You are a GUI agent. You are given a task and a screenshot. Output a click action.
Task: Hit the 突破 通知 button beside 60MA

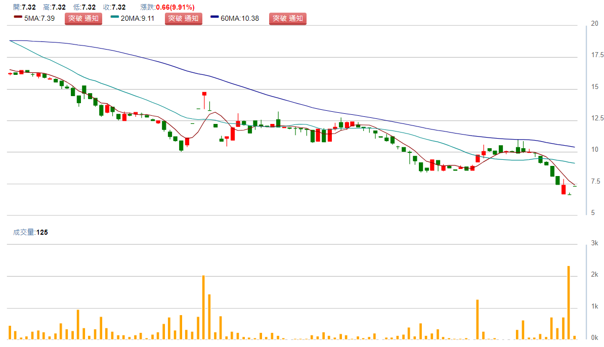tap(288, 19)
